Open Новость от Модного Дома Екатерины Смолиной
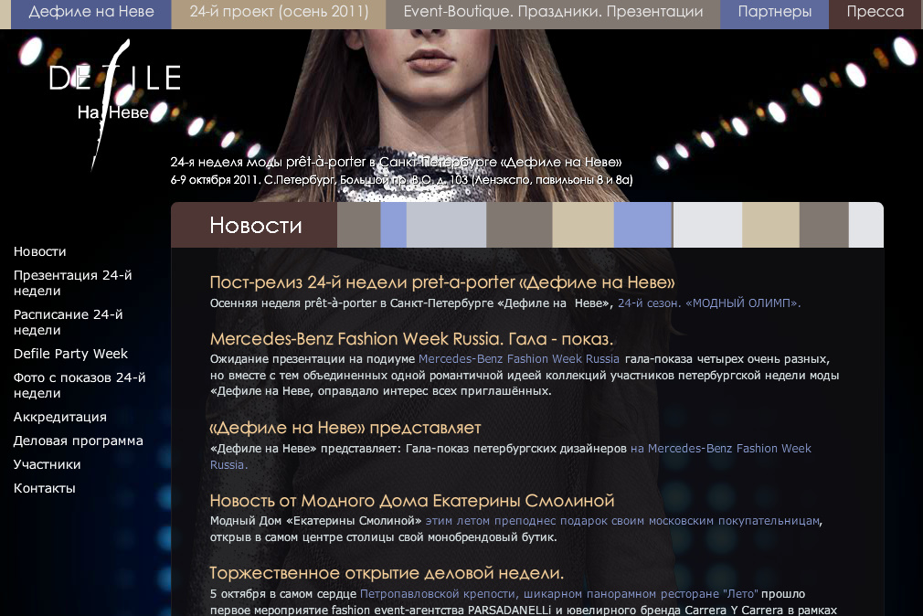923x616 pixels. pyautogui.click(x=412, y=501)
